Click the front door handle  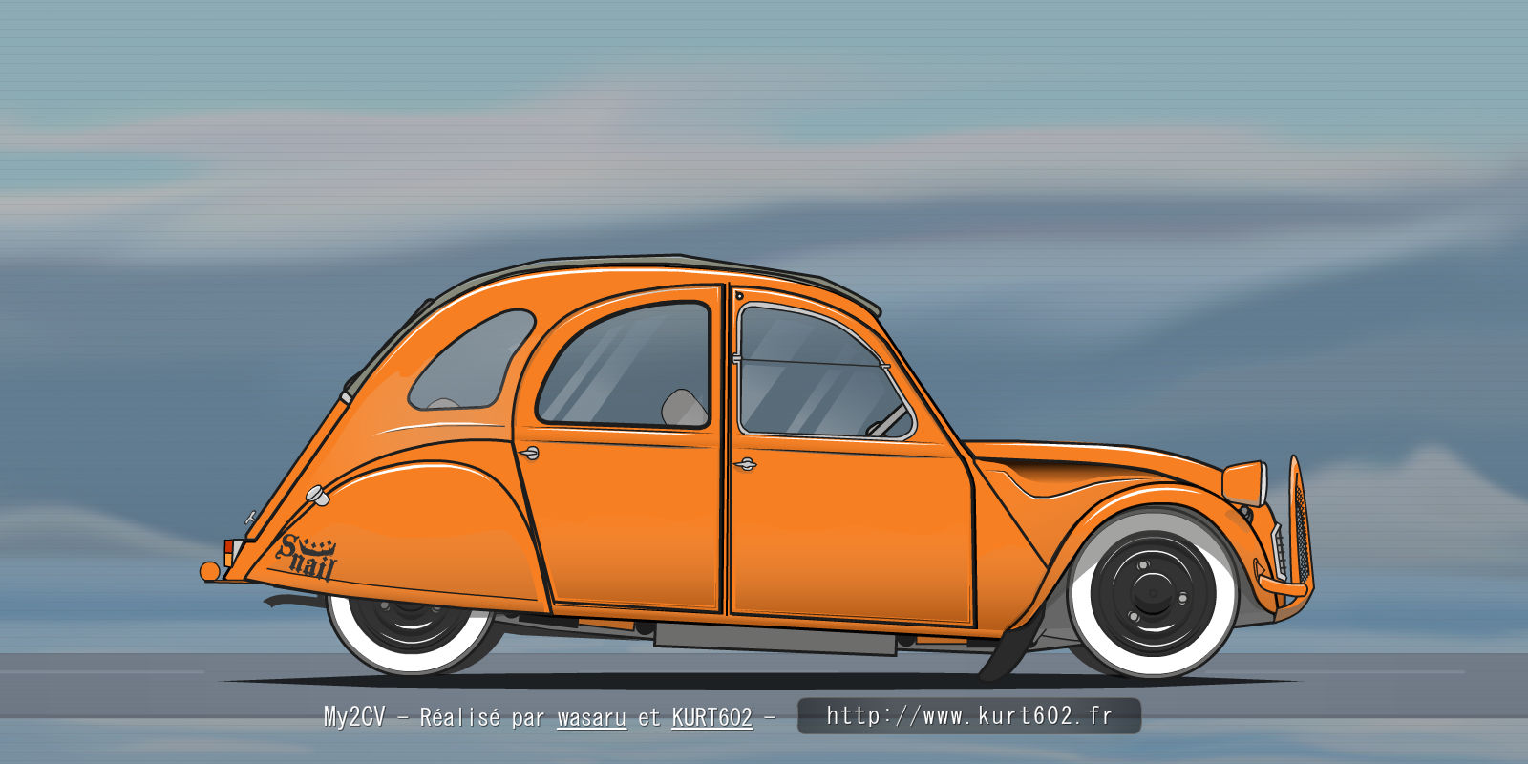(x=745, y=464)
